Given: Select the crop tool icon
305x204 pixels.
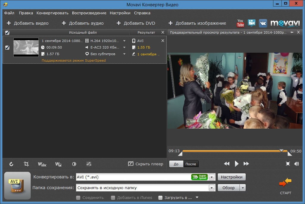Looking at the screenshot, I should (x=26, y=164).
